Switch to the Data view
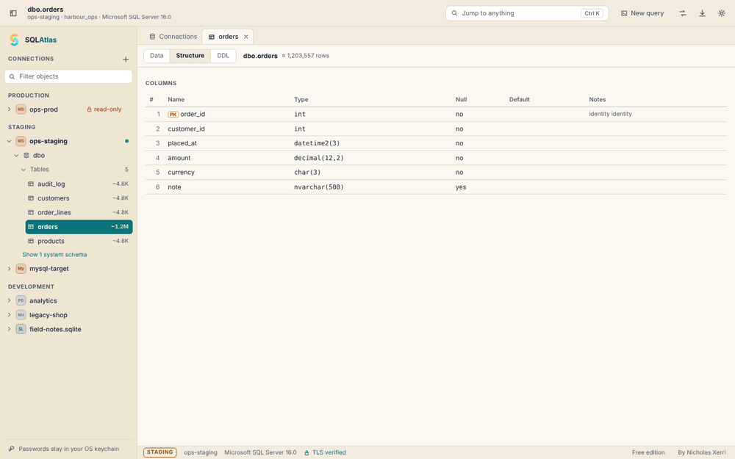Image resolution: width=735 pixels, height=459 pixels. 157,56
